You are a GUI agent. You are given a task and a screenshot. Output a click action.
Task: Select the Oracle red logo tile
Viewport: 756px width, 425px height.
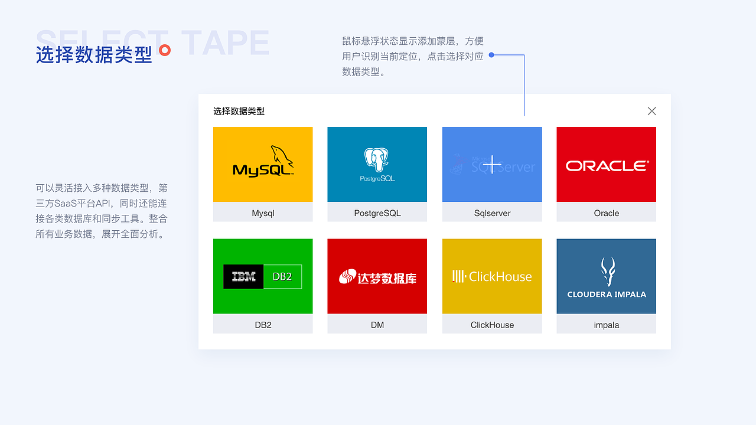[x=606, y=164]
